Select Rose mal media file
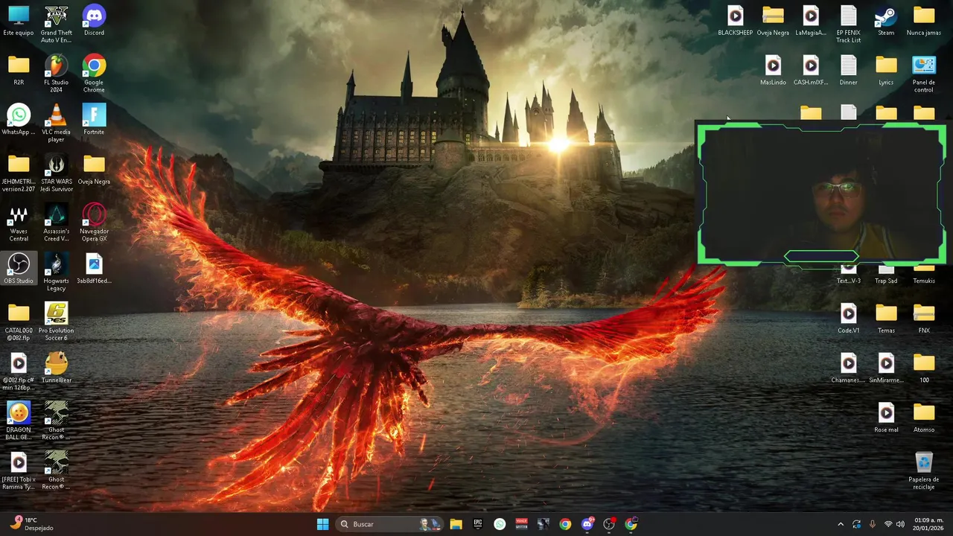953x536 pixels. tap(886, 418)
